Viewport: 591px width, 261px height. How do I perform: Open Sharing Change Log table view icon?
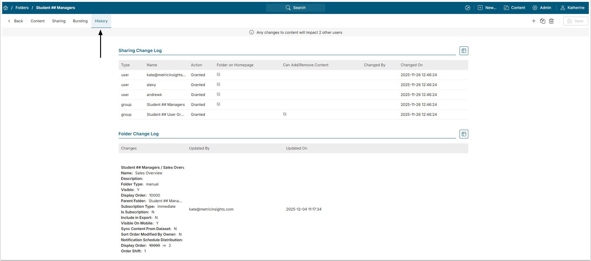click(x=464, y=51)
